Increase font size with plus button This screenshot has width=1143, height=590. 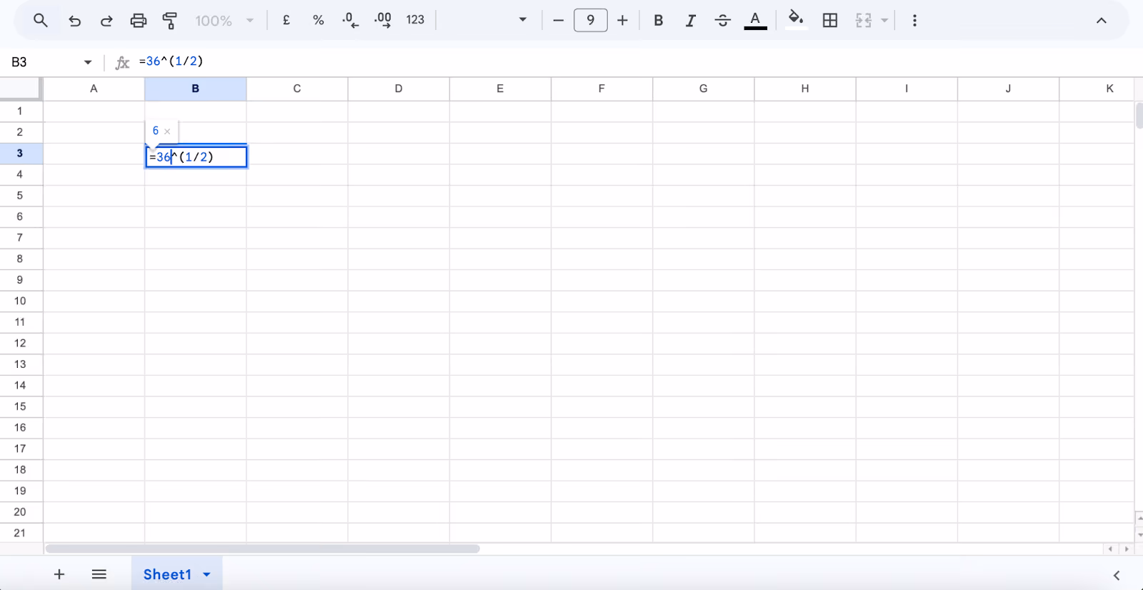coord(622,21)
